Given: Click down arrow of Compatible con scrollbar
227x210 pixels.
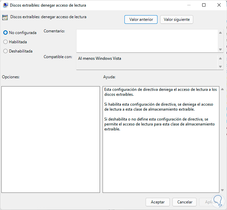Looking at the screenshot, I should point(220,67).
